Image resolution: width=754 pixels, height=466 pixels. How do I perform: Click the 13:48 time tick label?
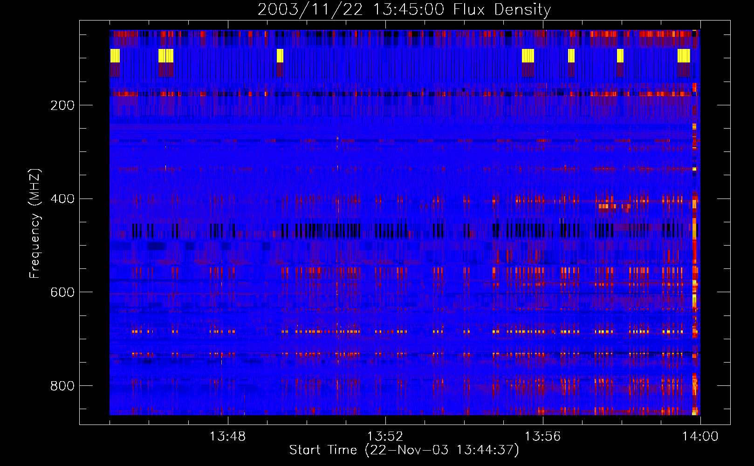tap(227, 437)
